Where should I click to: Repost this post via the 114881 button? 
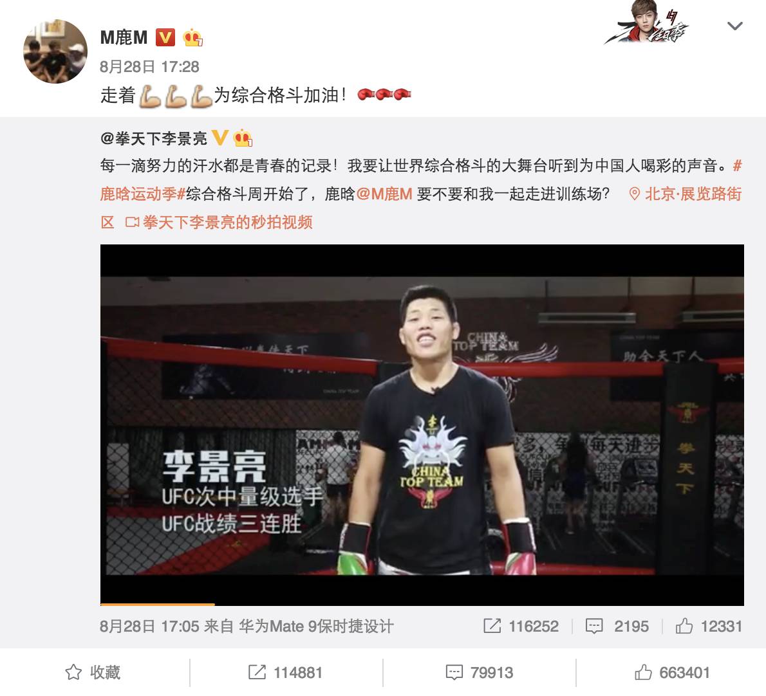(x=285, y=673)
